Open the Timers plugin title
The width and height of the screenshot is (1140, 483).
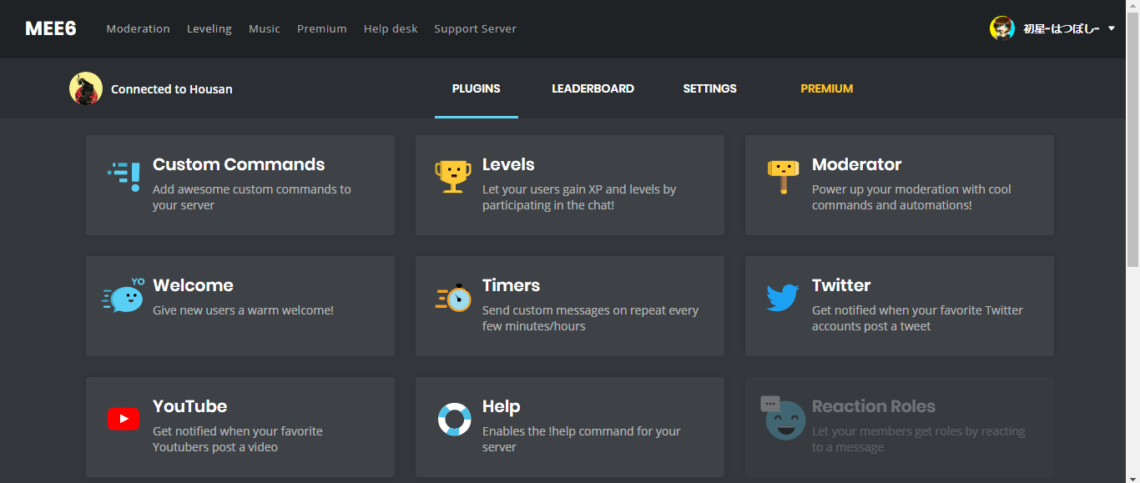(511, 285)
